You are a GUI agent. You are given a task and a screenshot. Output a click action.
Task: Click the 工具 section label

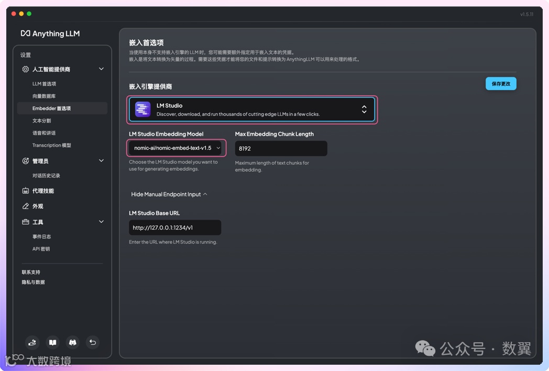point(38,222)
